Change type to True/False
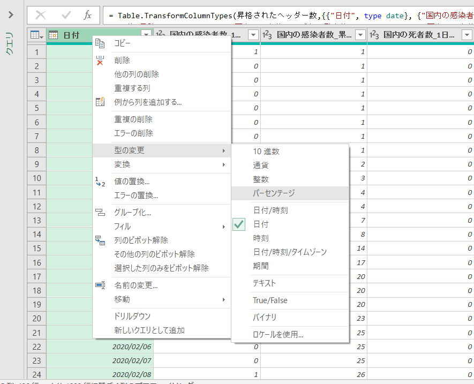 pos(270,300)
